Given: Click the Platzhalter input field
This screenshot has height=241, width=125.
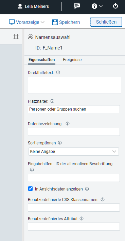Looking at the screenshot, I should [x=74, y=109].
